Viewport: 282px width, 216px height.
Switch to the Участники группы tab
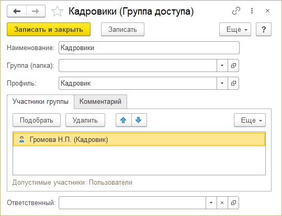tap(40, 102)
